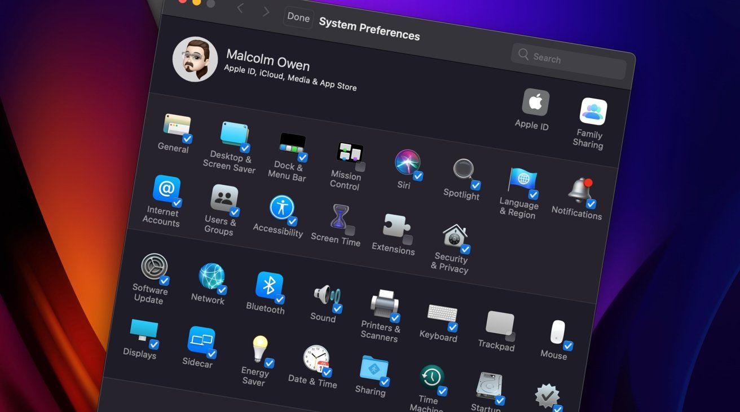The image size is (740, 412).
Task: Open the Sound speaker icon
Action: [327, 296]
